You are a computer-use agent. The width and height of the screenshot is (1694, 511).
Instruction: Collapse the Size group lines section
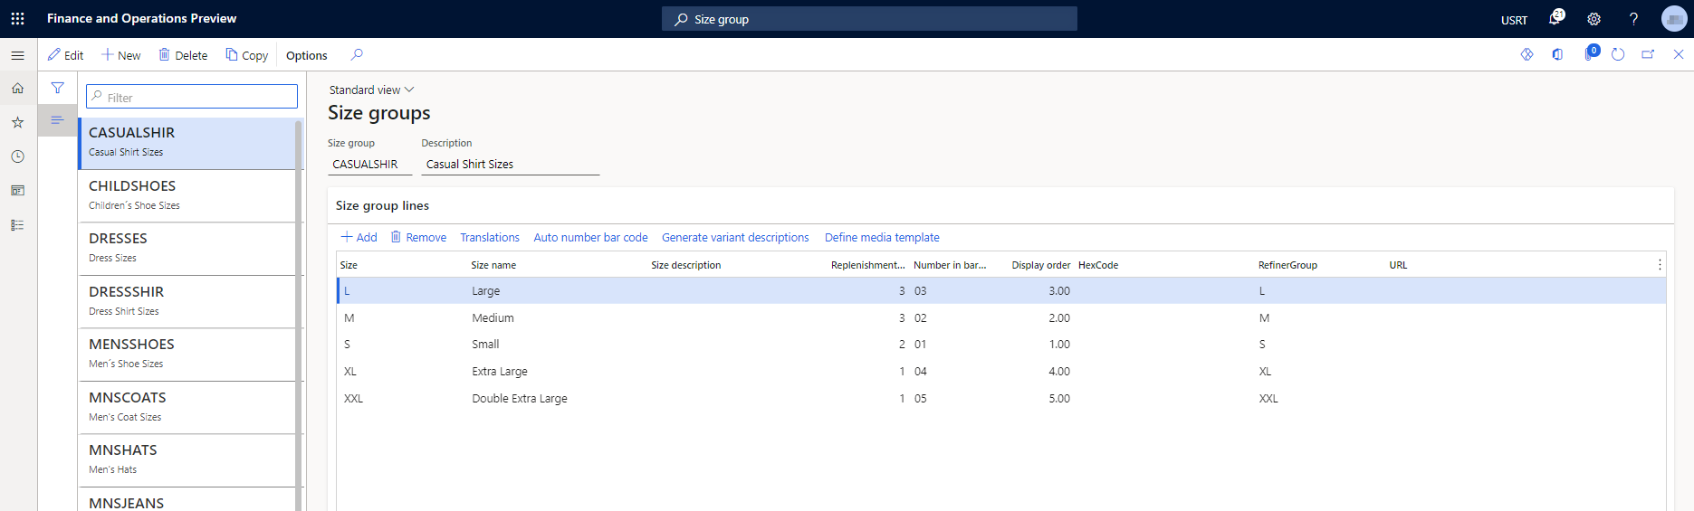(382, 205)
